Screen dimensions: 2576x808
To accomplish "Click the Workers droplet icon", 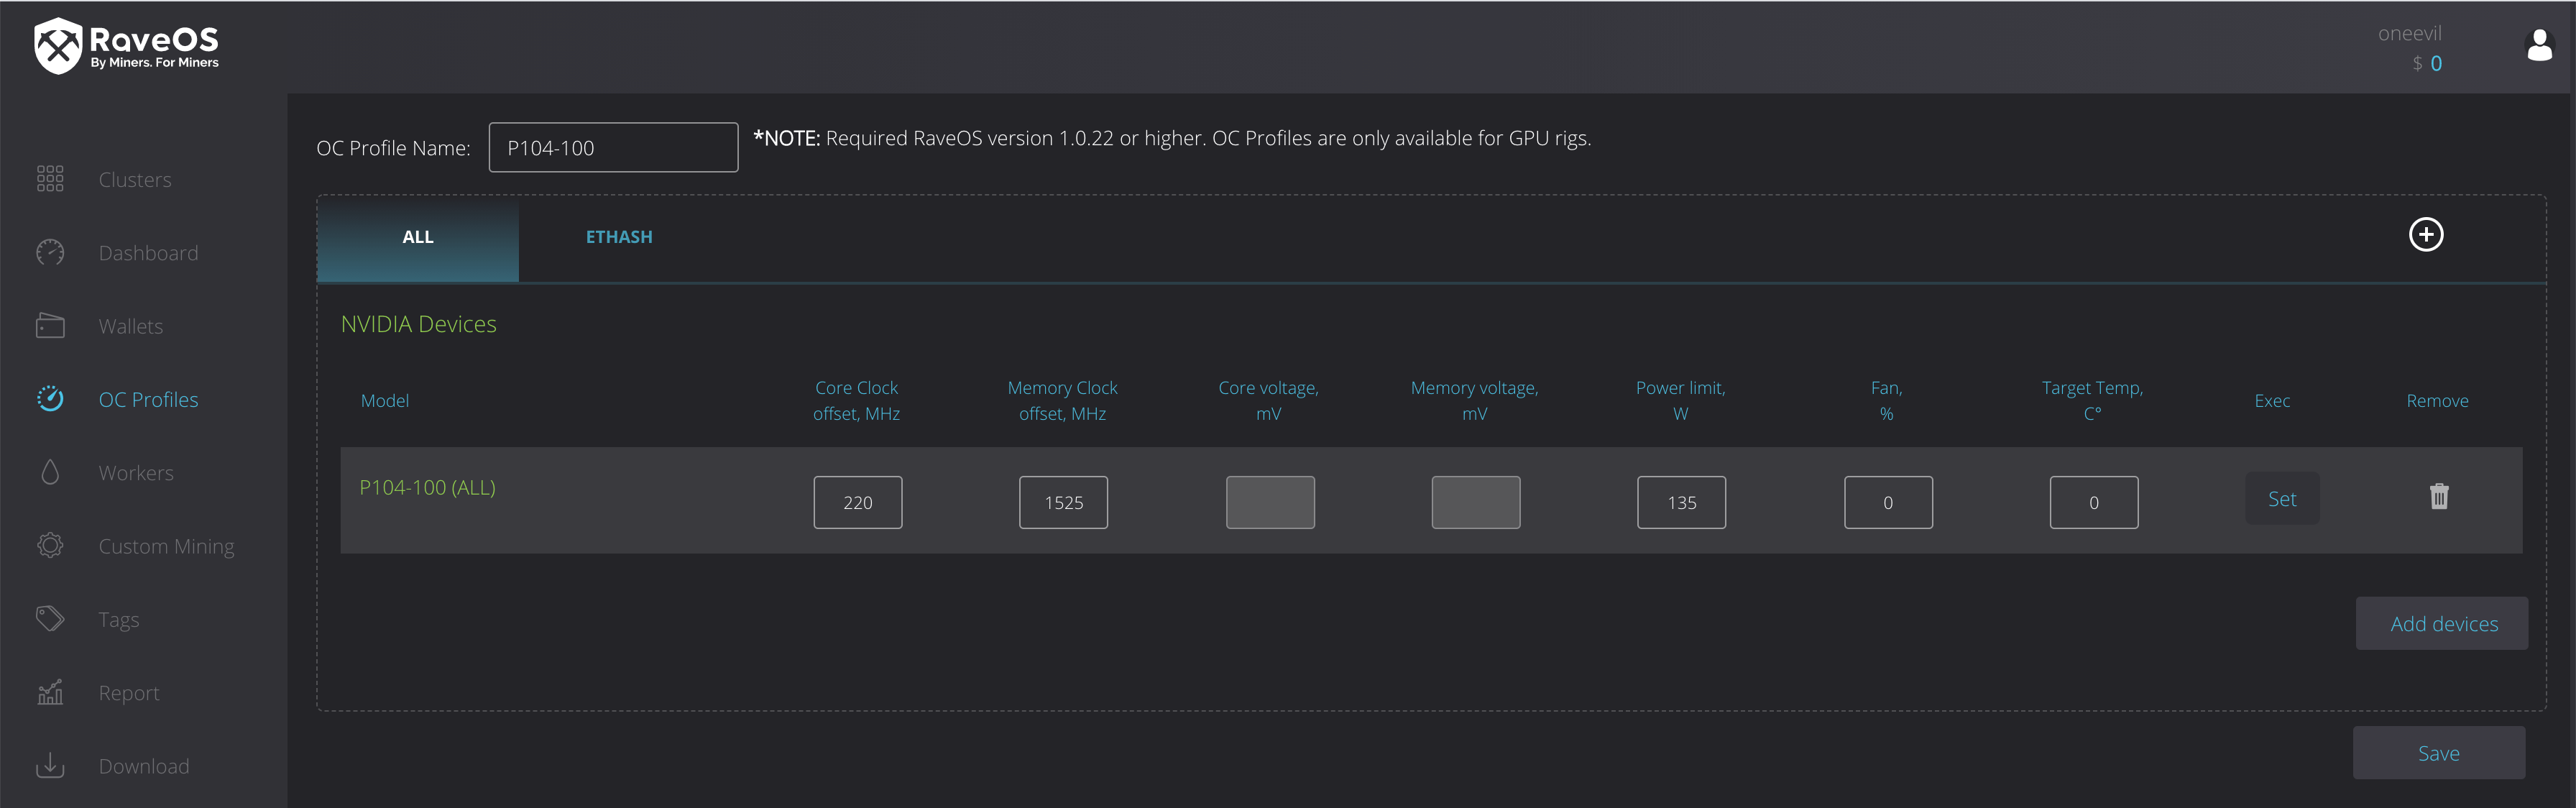I will point(50,472).
